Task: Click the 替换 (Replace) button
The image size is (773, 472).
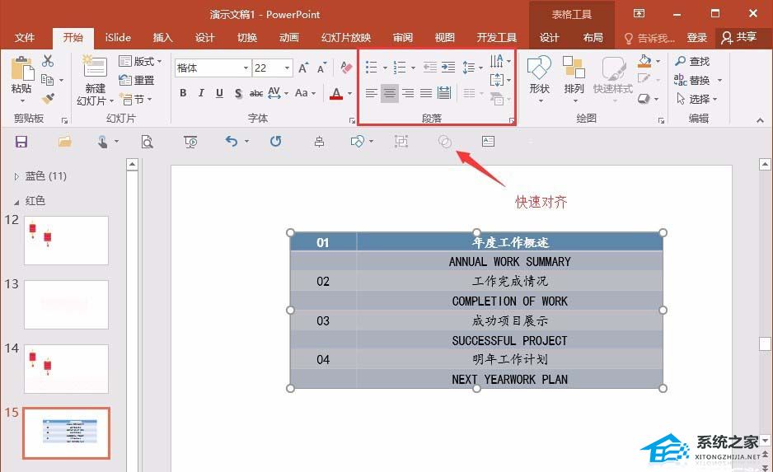Action: (x=697, y=80)
